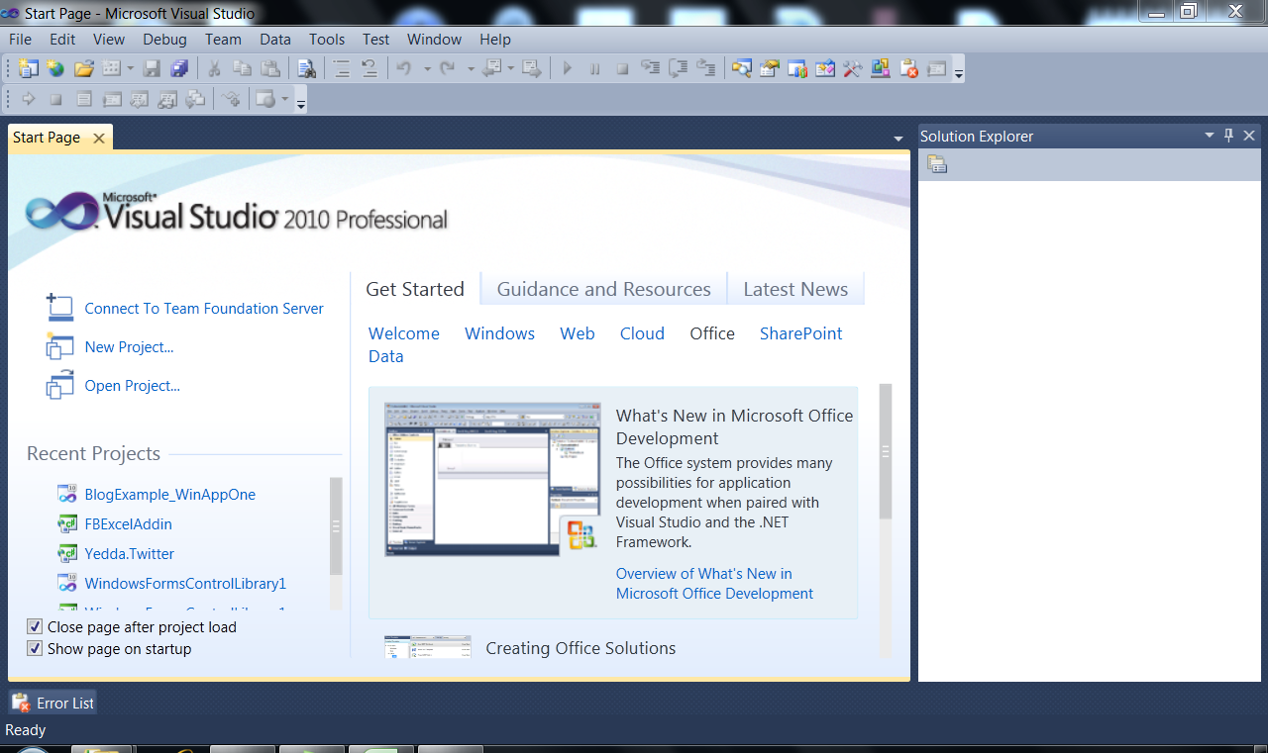The image size is (1268, 753).
Task: Click the Open File folder icon
Action: click(84, 68)
